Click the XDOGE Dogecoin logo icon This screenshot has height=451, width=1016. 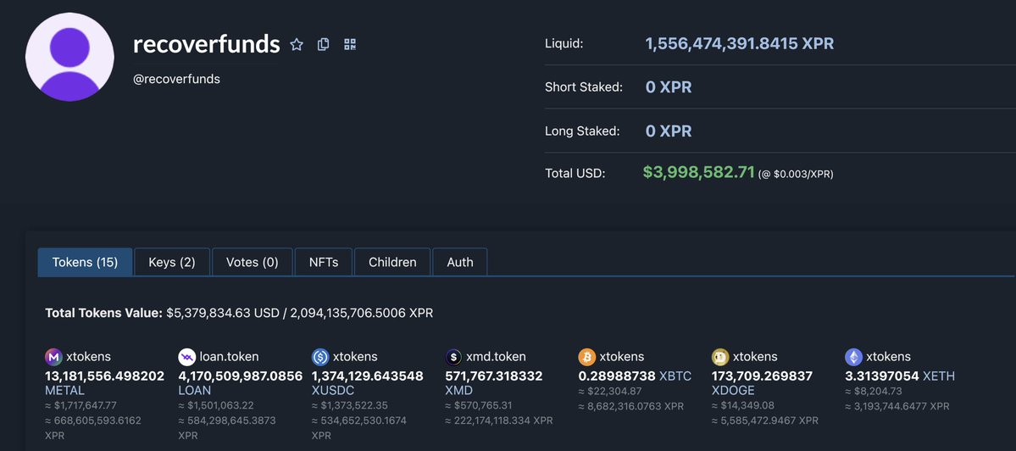coord(720,356)
